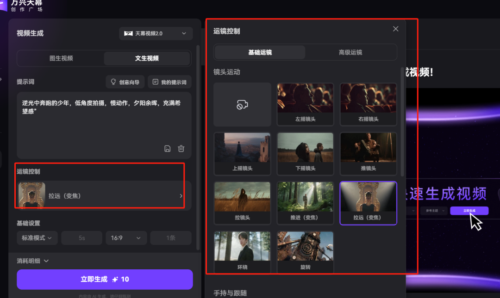Viewport: 500px width, 298px height.
Task: Select the 左摇镜头 camera motion option
Action: (305, 104)
